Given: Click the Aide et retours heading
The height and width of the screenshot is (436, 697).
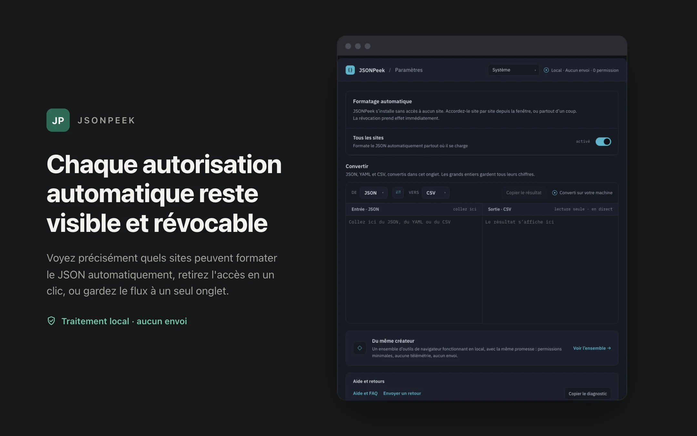Looking at the screenshot, I should 369,381.
